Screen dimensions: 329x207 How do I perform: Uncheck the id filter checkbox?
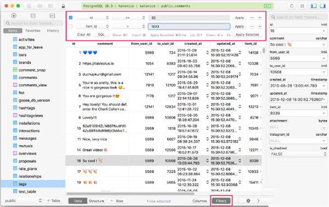point(71,18)
